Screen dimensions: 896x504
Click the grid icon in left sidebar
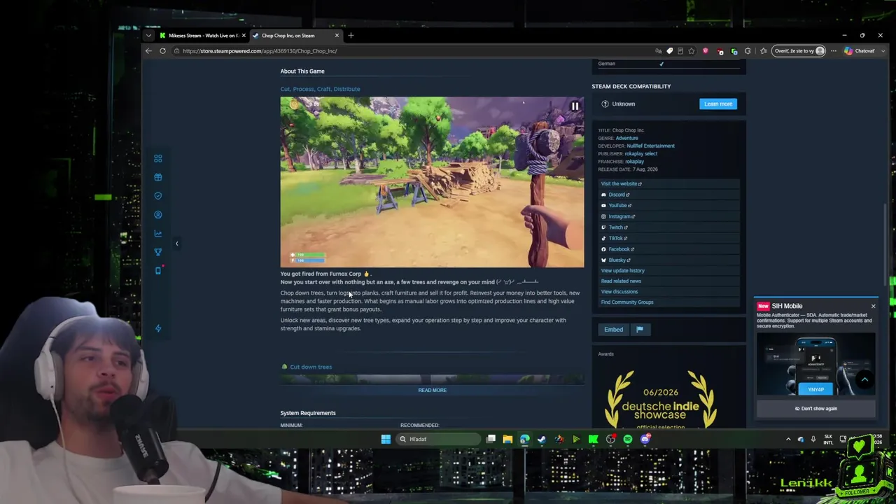[x=158, y=159]
